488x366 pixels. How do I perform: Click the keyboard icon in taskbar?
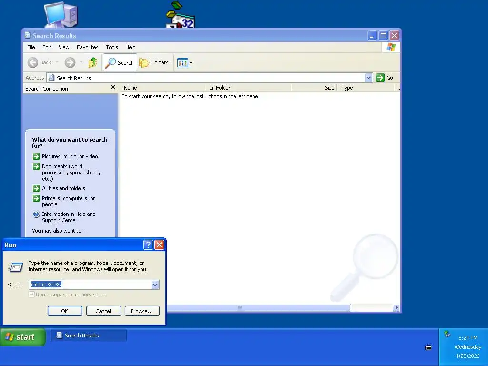click(x=428, y=347)
